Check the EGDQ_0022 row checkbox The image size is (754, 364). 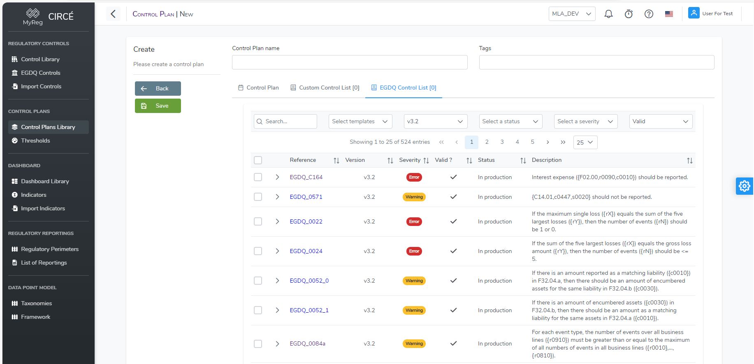click(258, 221)
